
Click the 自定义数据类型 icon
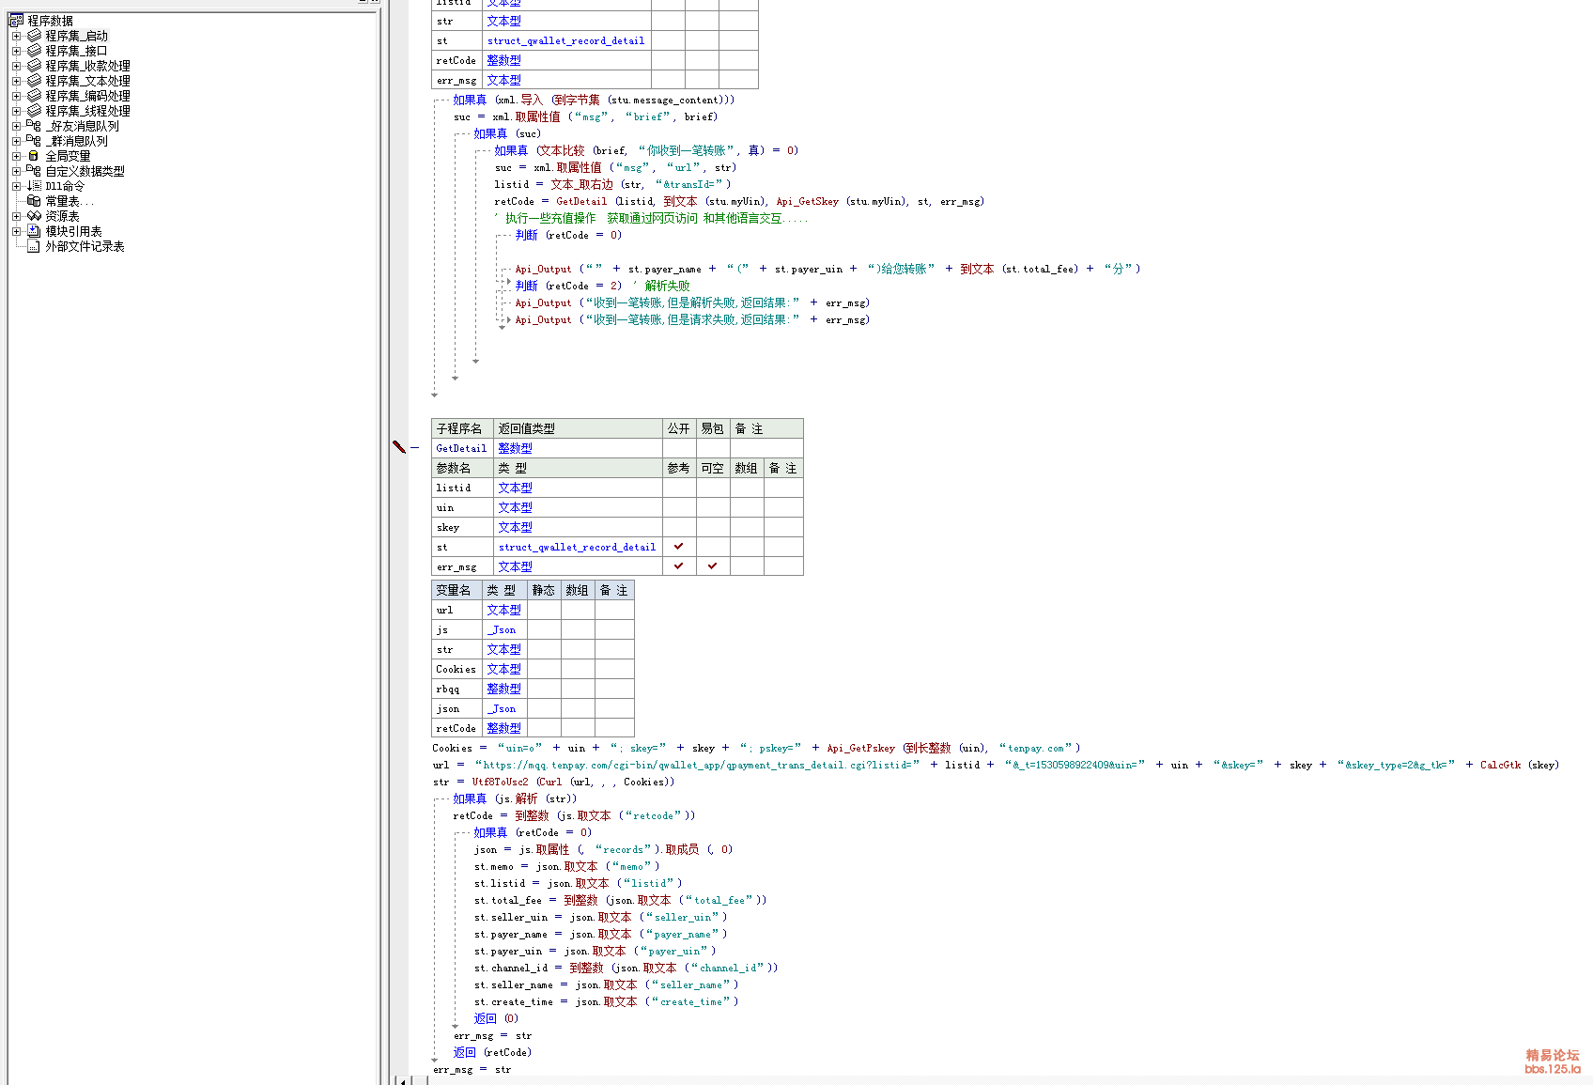click(34, 171)
